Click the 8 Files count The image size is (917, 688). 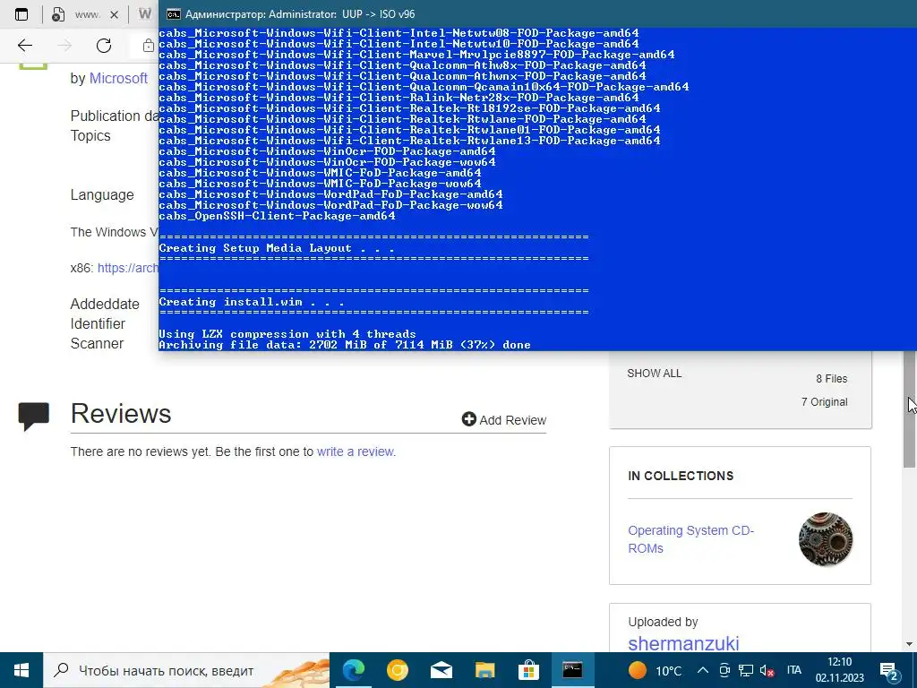pyautogui.click(x=832, y=379)
